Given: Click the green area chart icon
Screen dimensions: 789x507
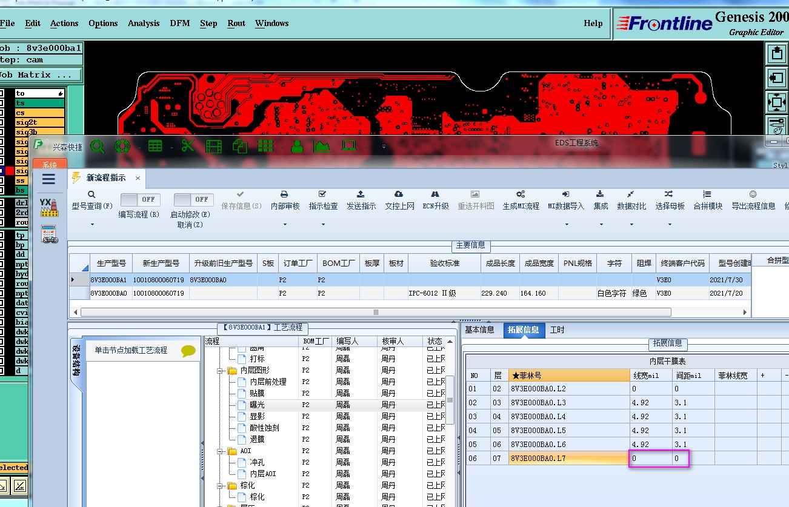Looking at the screenshot, I should click(x=322, y=146).
